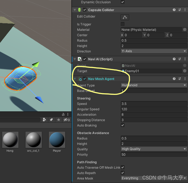
Task: Click Angular Speed value field
Action: 154,109
